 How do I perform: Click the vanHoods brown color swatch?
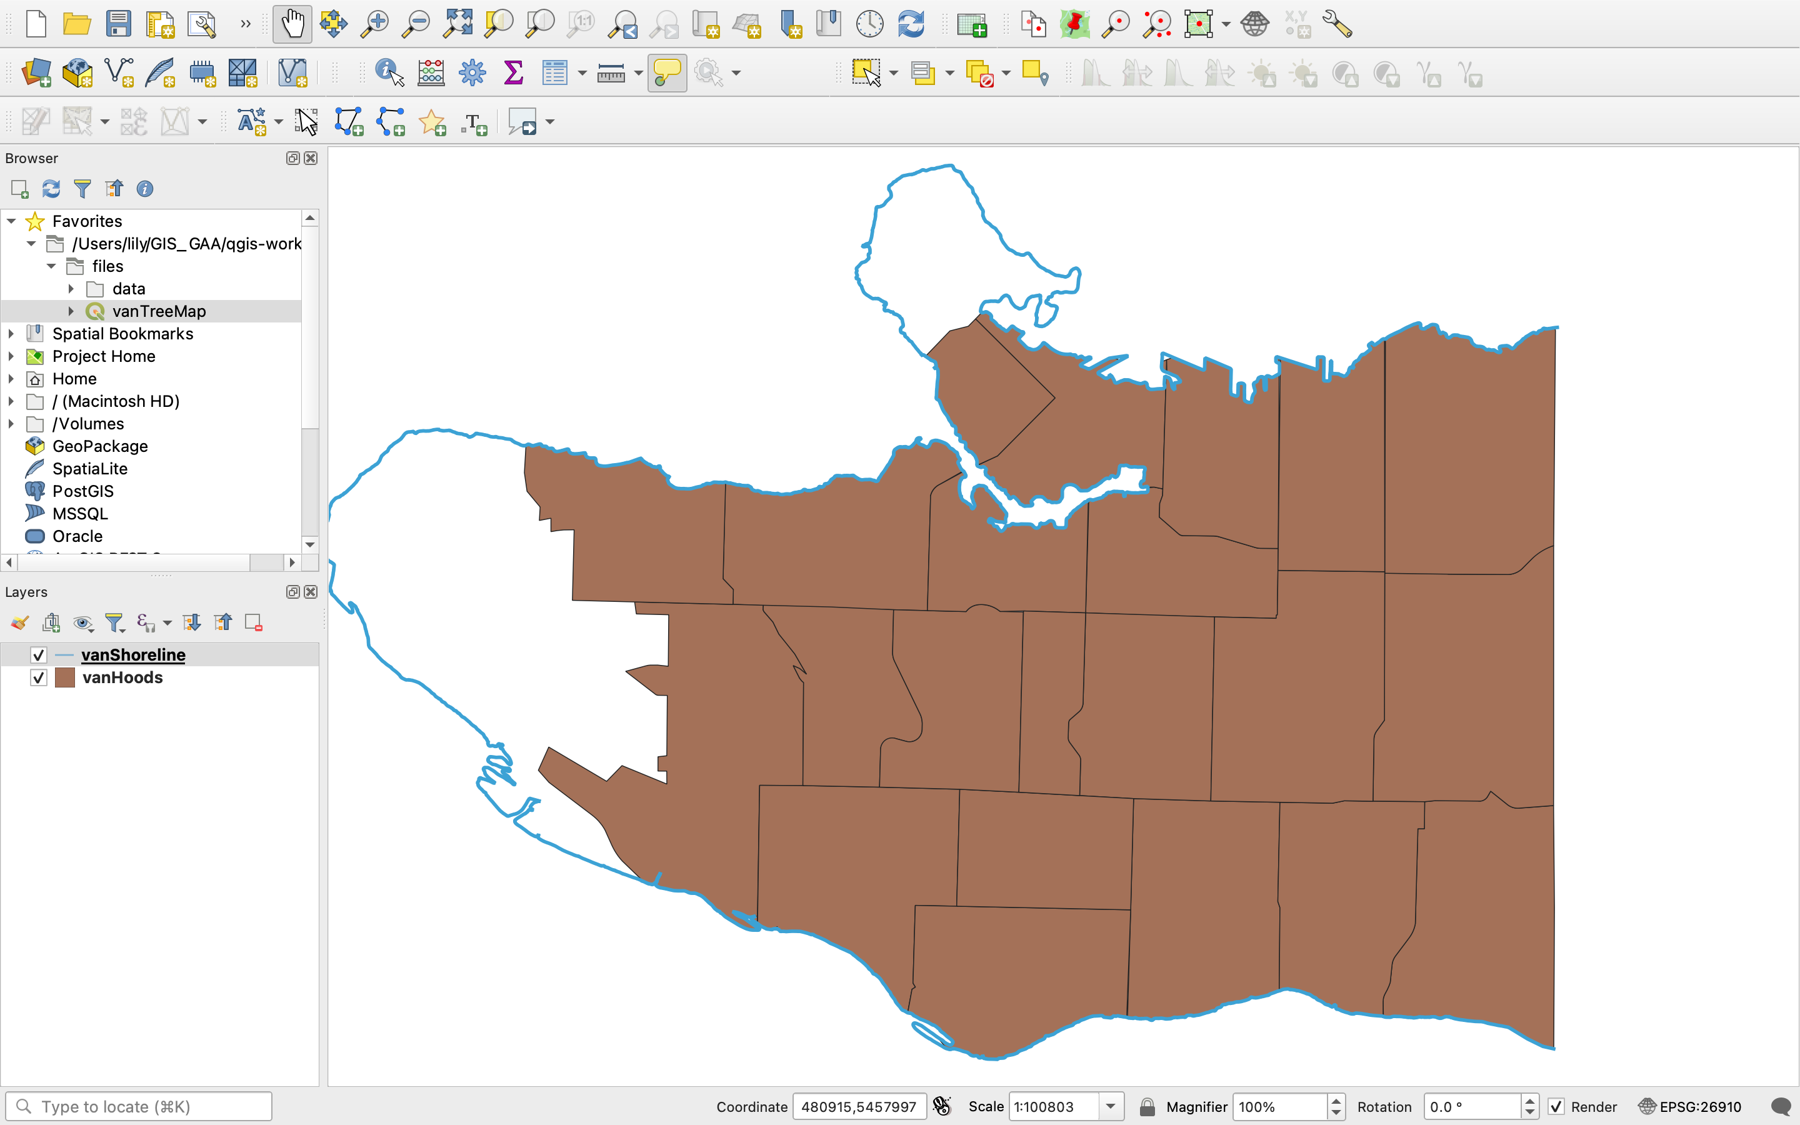pos(66,678)
